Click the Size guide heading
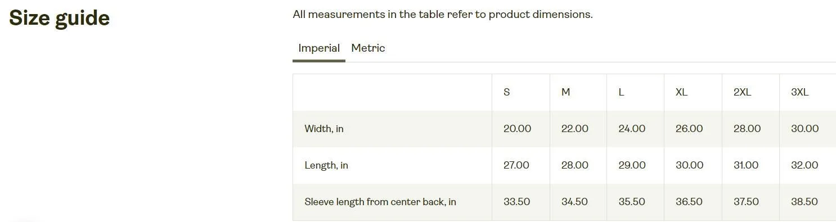 pyautogui.click(x=59, y=19)
